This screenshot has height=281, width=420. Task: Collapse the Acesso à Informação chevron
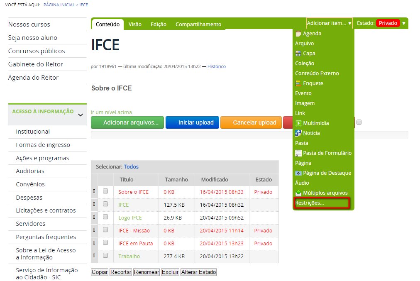coord(81,115)
